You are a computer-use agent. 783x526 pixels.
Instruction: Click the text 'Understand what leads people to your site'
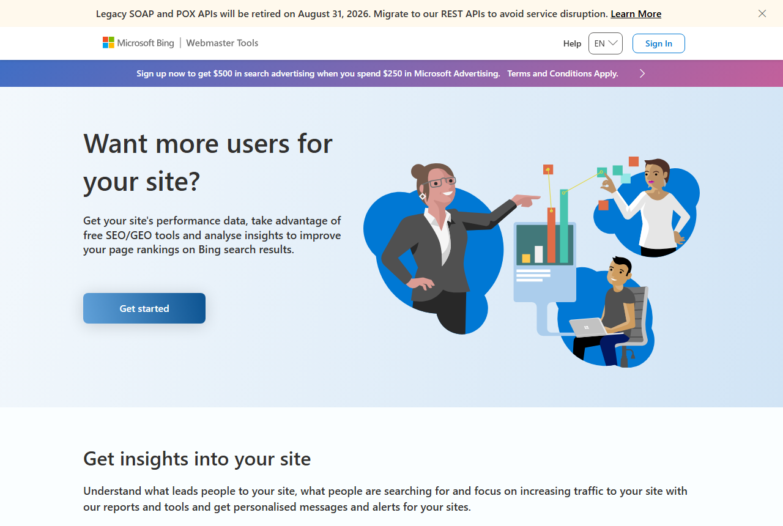point(190,491)
